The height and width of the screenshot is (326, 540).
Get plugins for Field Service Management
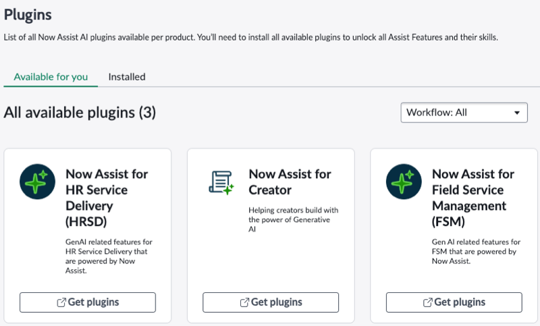tap(454, 302)
